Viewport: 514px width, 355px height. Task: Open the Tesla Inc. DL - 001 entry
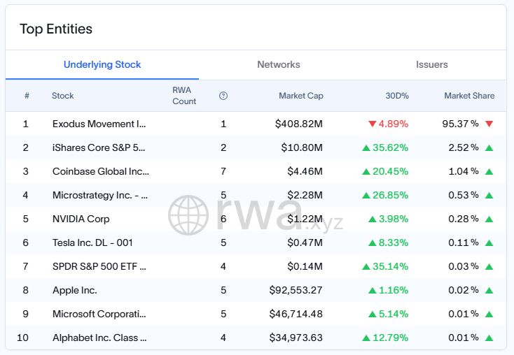point(92,242)
